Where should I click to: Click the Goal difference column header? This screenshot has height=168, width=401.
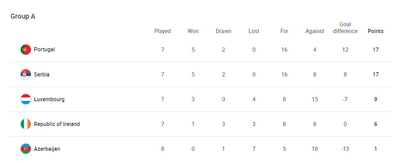pos(345,28)
